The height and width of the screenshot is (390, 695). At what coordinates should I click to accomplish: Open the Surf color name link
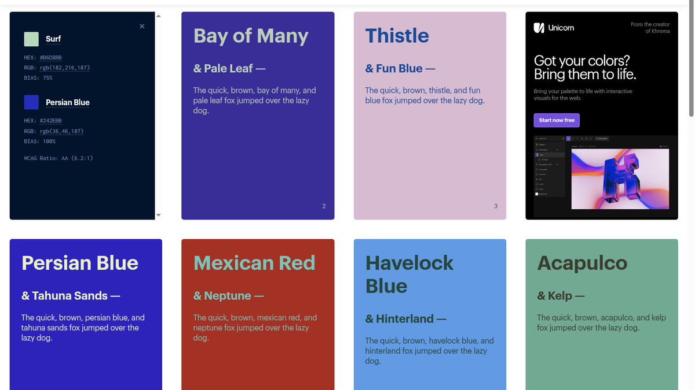(53, 39)
